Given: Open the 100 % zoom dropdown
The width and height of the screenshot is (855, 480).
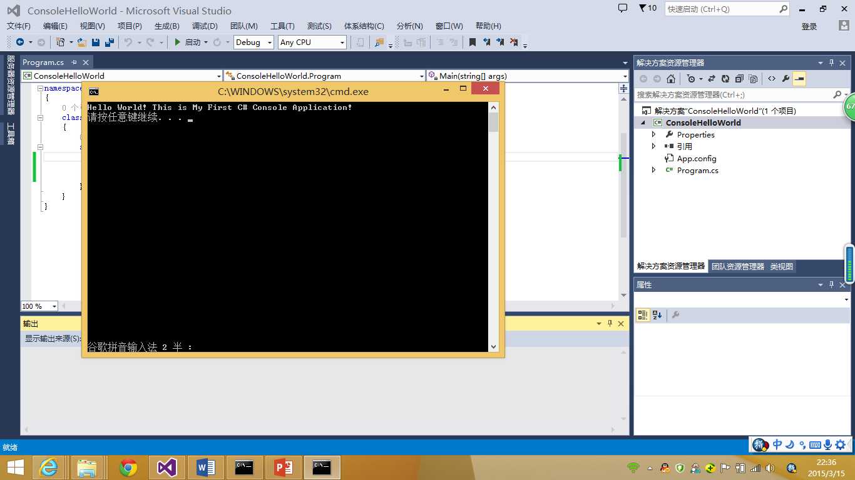Looking at the screenshot, I should tap(54, 306).
